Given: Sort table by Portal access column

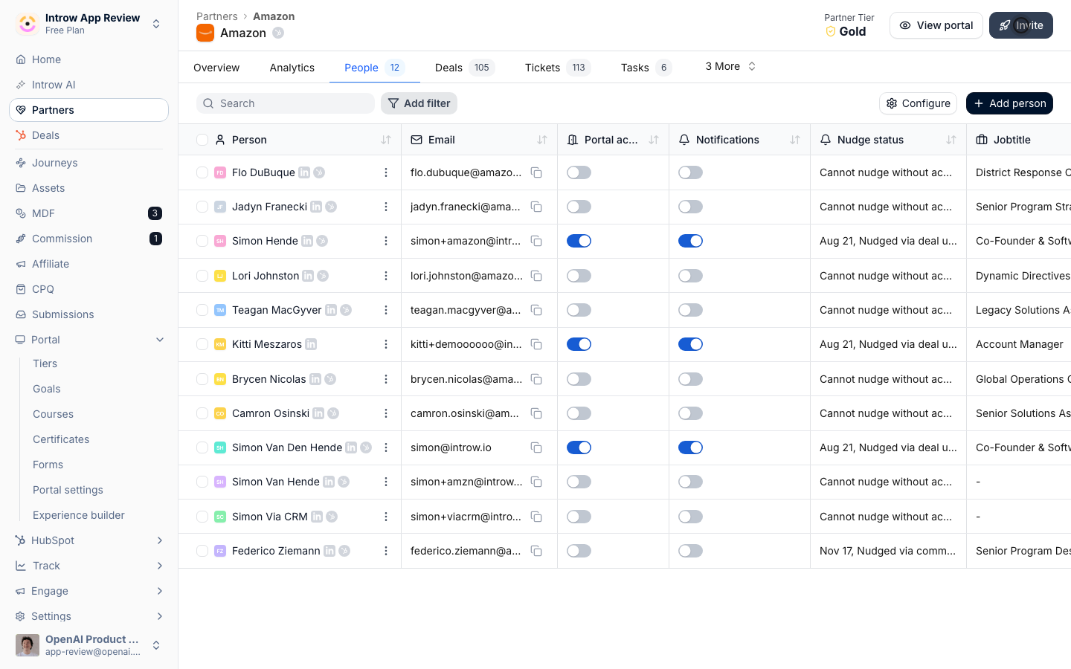Looking at the screenshot, I should pos(654,140).
